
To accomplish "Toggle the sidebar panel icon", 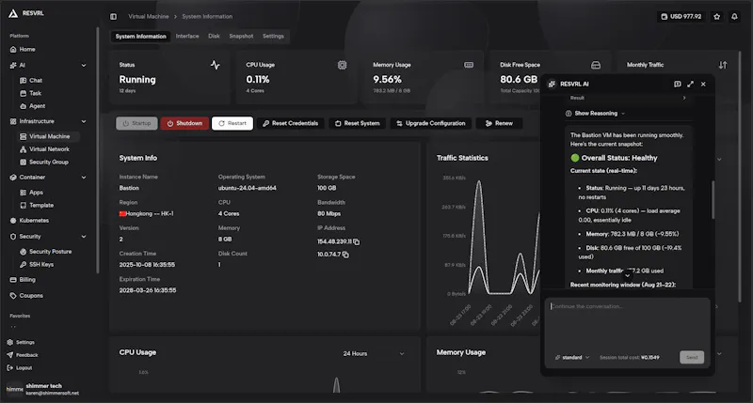I will coord(113,16).
